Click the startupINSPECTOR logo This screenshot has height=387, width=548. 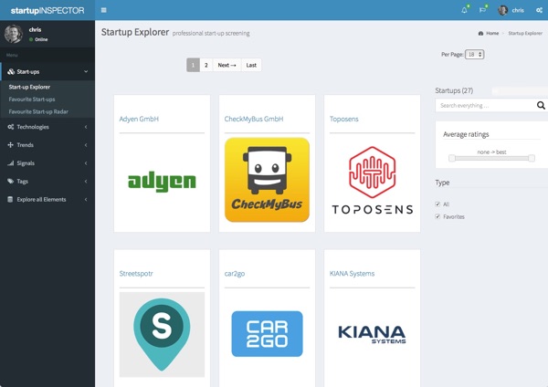point(47,10)
